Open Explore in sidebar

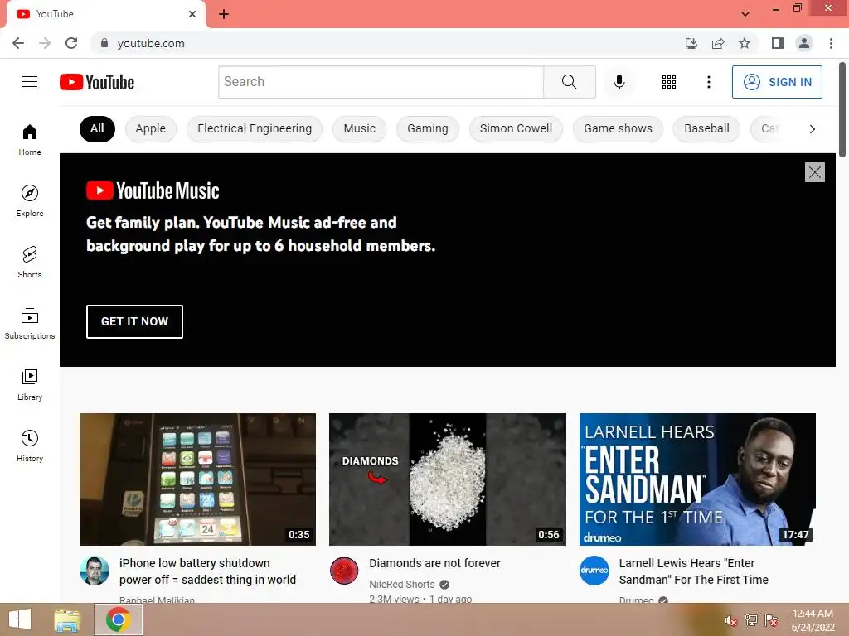pyautogui.click(x=30, y=200)
